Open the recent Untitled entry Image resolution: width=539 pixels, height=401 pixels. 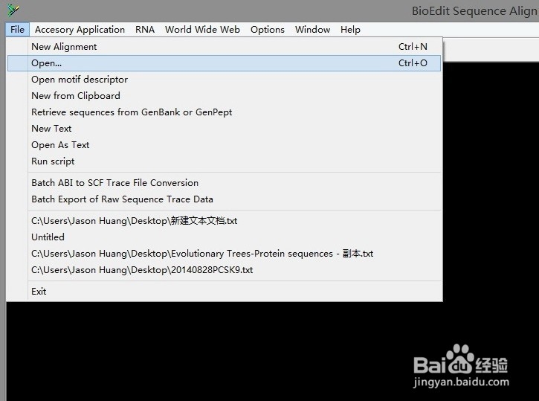[x=224, y=237]
